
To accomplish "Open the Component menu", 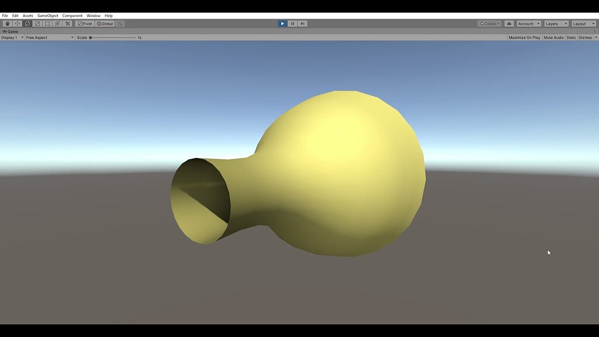I will [72, 15].
